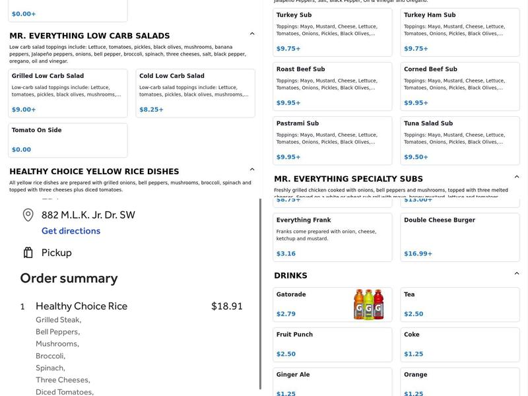The width and height of the screenshot is (528, 396).
Task: Select the Turkey Sub menu item
Action: pyautogui.click(x=333, y=32)
